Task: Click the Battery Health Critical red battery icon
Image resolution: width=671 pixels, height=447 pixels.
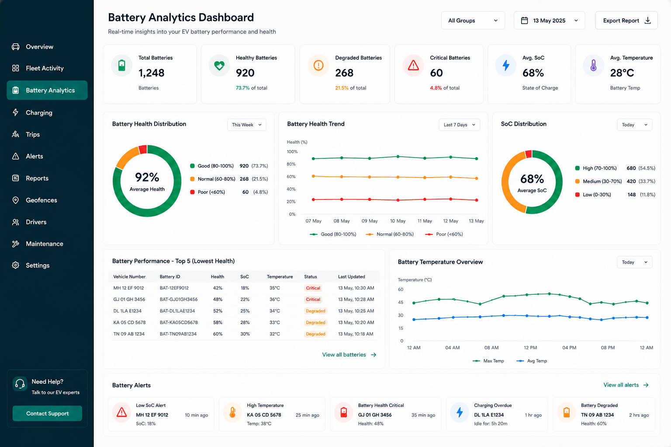Action: tap(344, 413)
